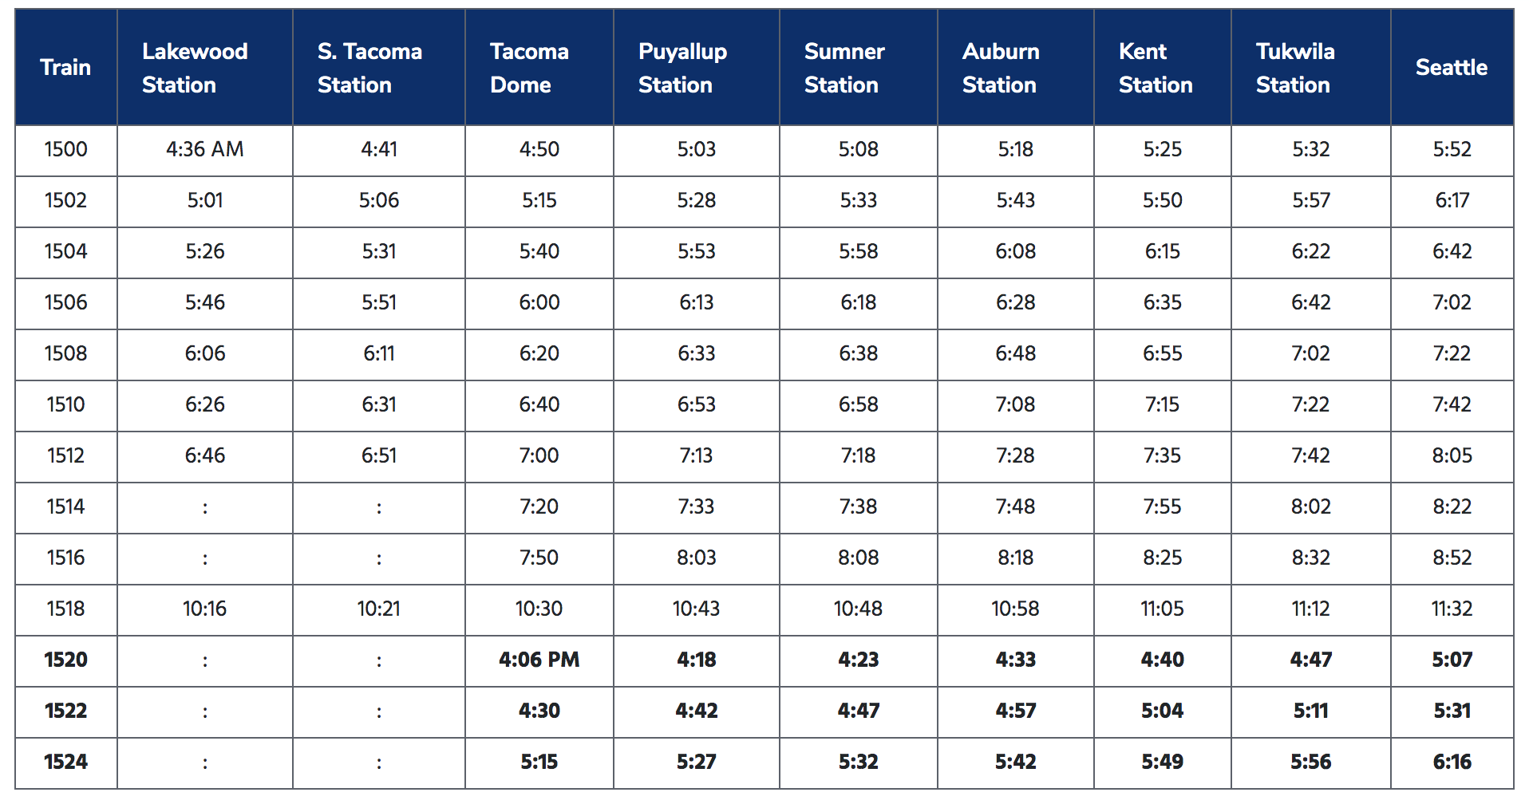Select the 11:32 Seattle arrival time

click(1451, 609)
